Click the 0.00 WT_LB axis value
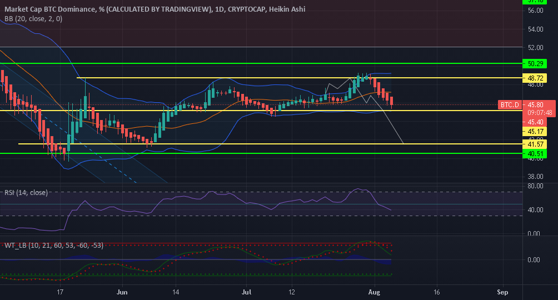558x300 pixels. (x=534, y=260)
